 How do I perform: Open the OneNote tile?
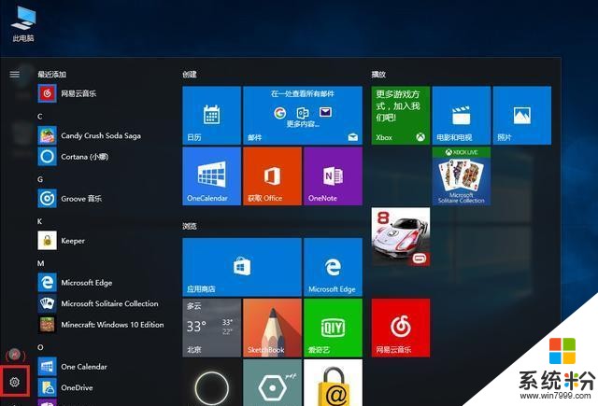point(333,176)
